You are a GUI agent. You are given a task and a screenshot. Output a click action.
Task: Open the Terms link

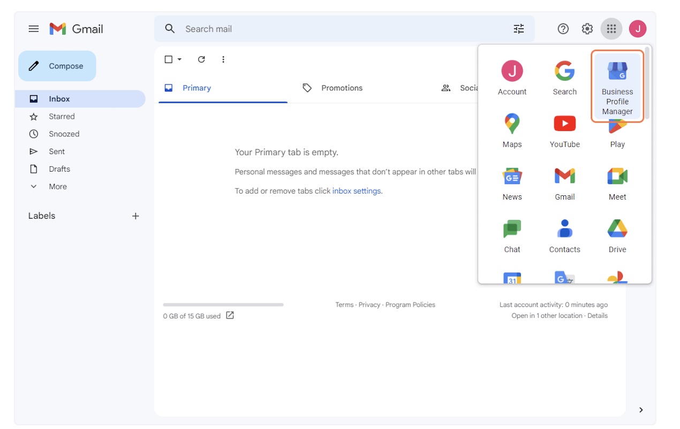344,305
